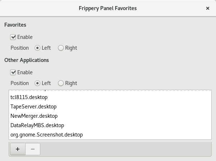The image size is (216, 161).
Task: Select the TapeServer.desktop entry
Action: [x=33, y=107]
